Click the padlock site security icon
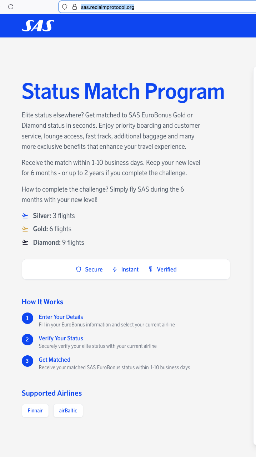This screenshot has width=256, height=457. click(74, 7)
